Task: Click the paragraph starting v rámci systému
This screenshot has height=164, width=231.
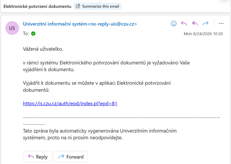Action: [x=106, y=66]
